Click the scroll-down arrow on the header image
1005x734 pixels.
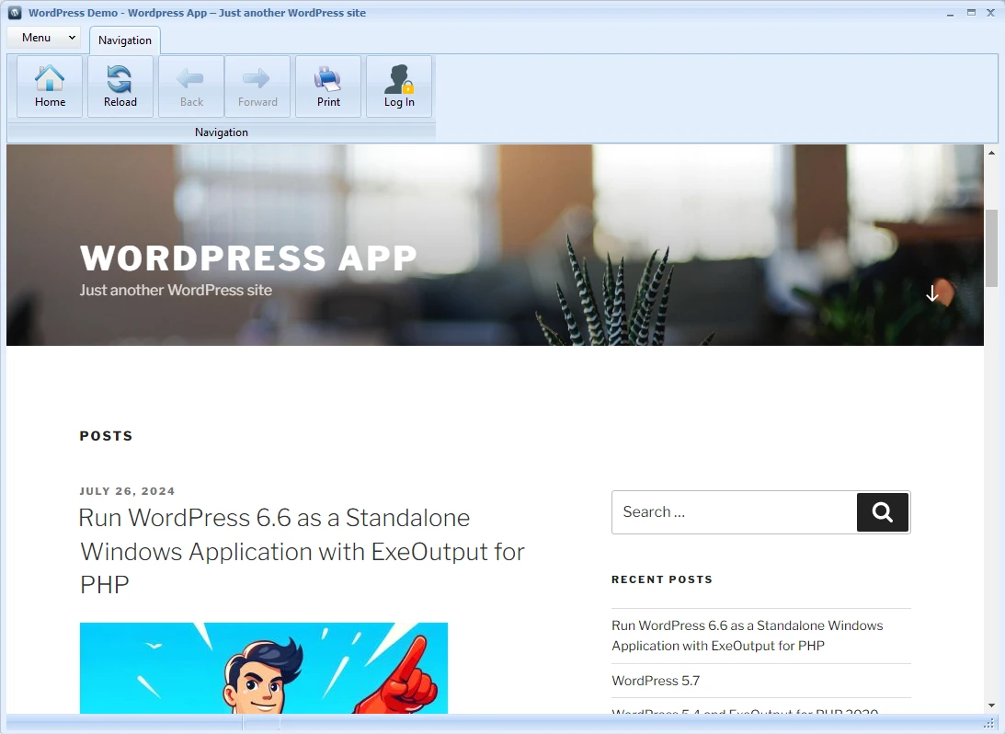click(932, 292)
